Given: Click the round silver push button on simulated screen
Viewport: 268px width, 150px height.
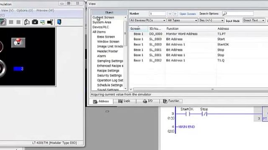Looking at the screenshot, I should [3, 69].
